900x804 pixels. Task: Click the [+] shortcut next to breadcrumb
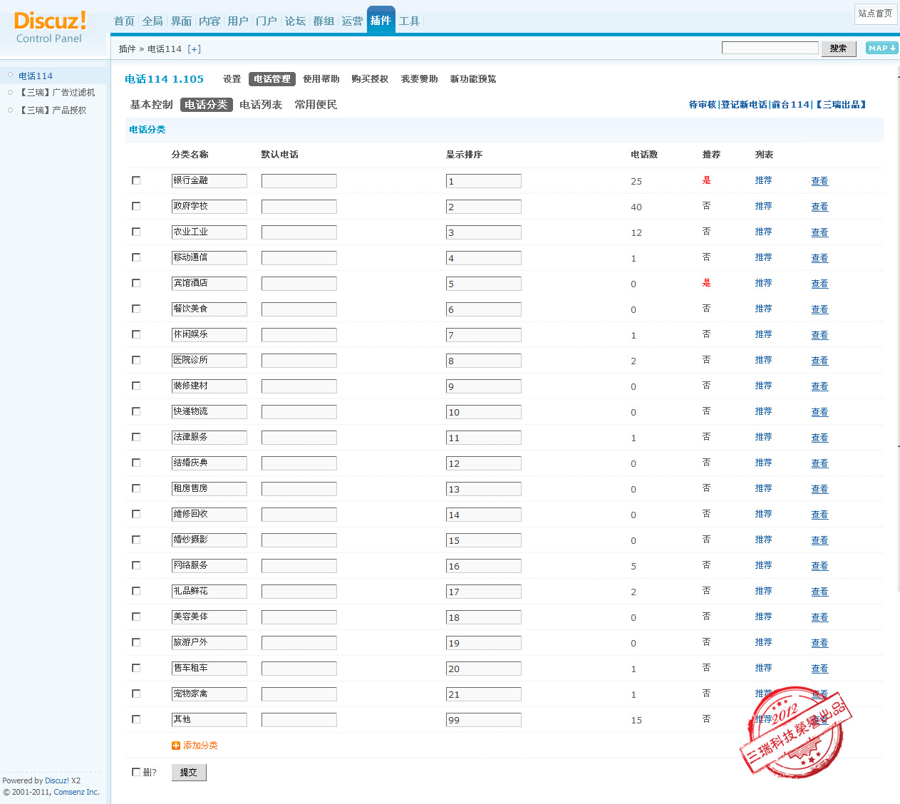[x=194, y=49]
